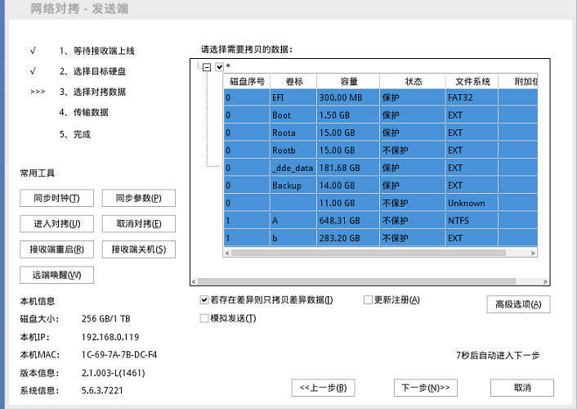
Task: Enable only-copy-difference-data checkbox
Action: coord(204,300)
